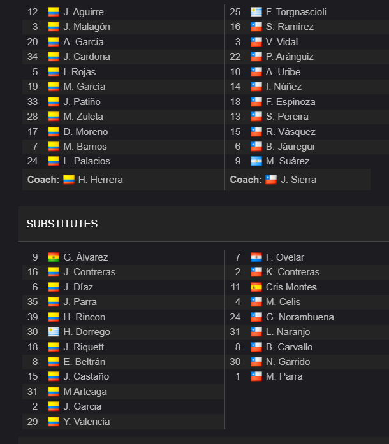
Task: Click the Spain flag beside Cris Montes
Action: (x=256, y=287)
